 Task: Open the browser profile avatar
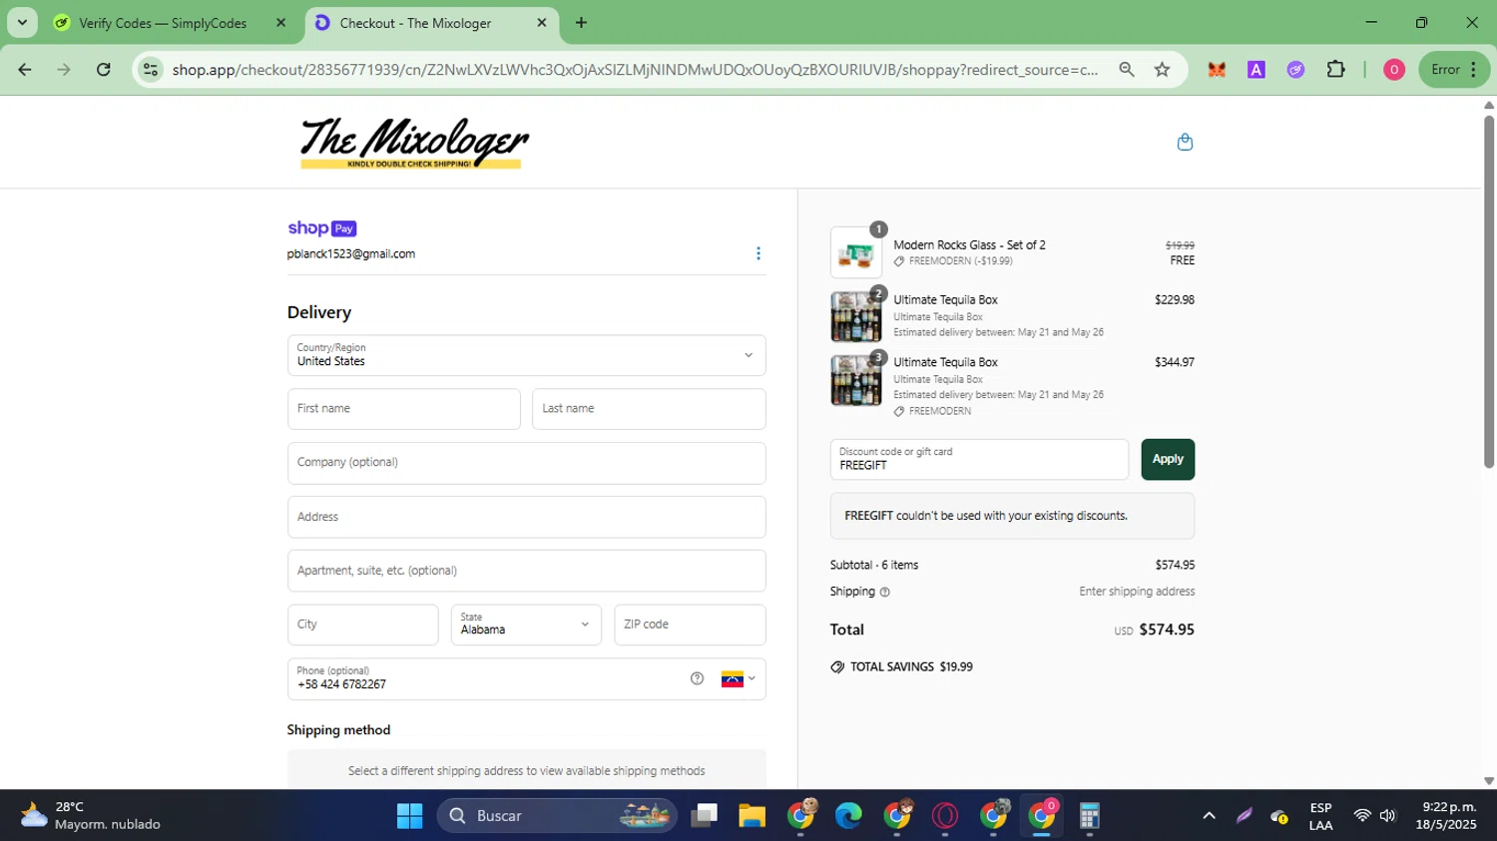coord(1394,70)
